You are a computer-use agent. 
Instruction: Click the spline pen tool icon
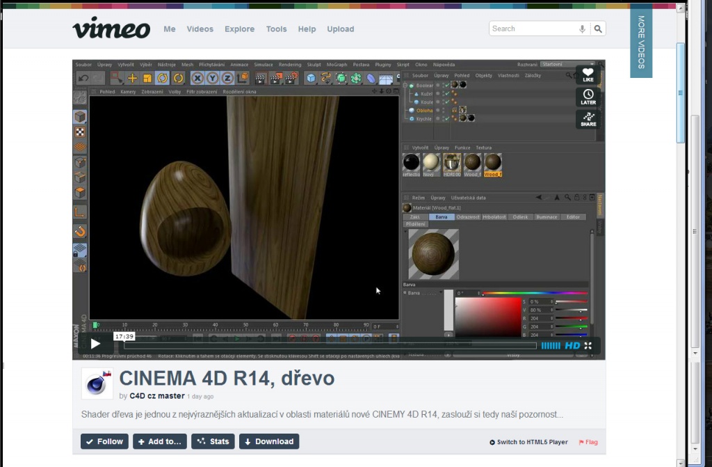click(x=325, y=78)
